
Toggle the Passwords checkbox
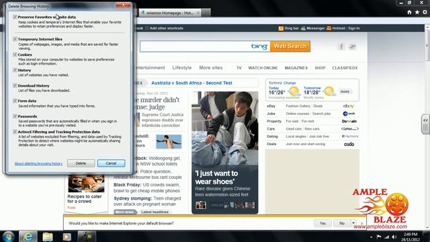coord(15,116)
